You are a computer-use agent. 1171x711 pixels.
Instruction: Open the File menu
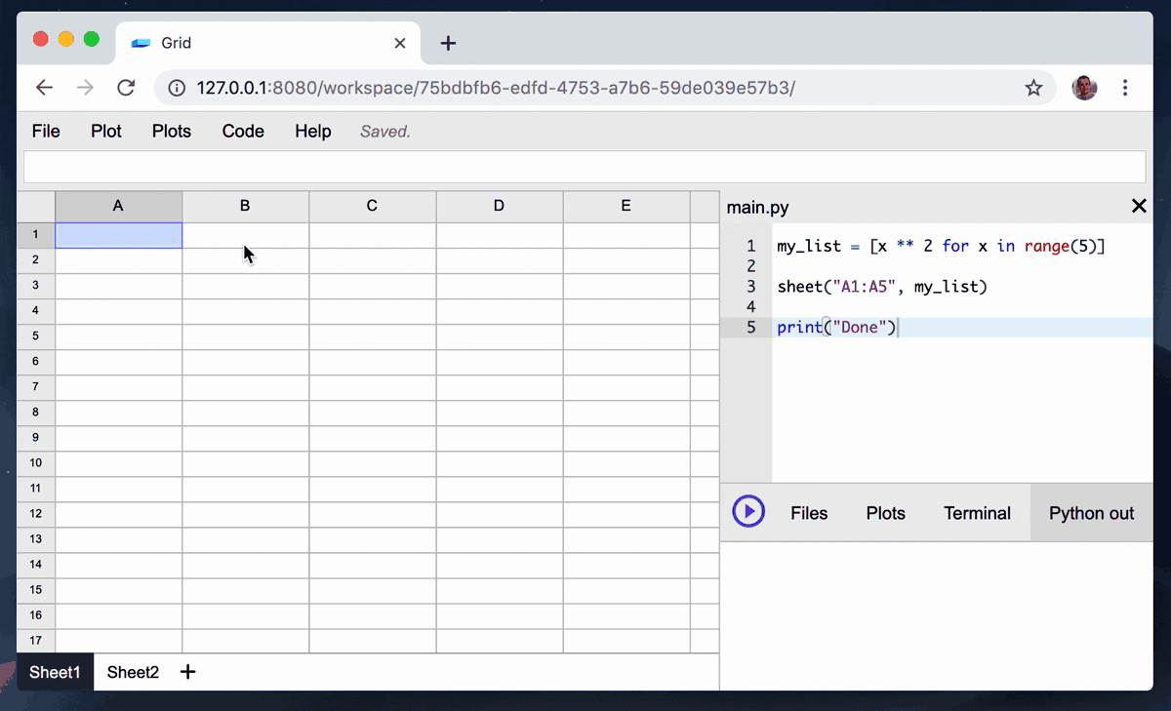(45, 131)
